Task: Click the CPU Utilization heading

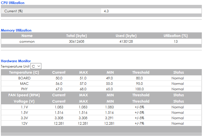Action: 13,3
